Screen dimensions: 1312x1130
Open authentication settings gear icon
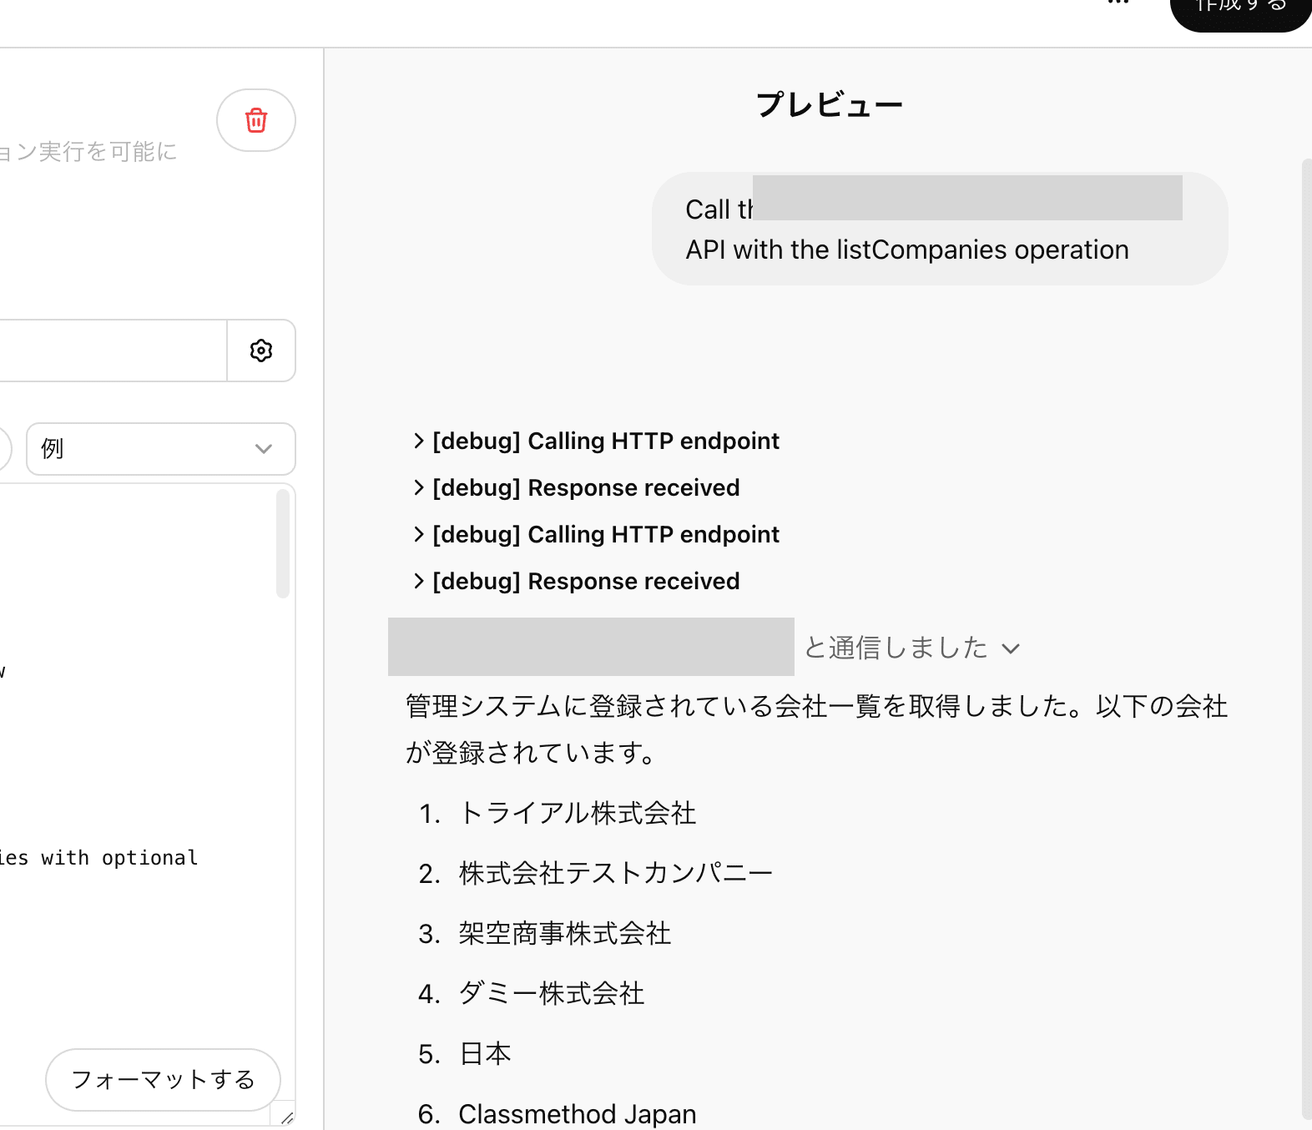[x=261, y=351]
